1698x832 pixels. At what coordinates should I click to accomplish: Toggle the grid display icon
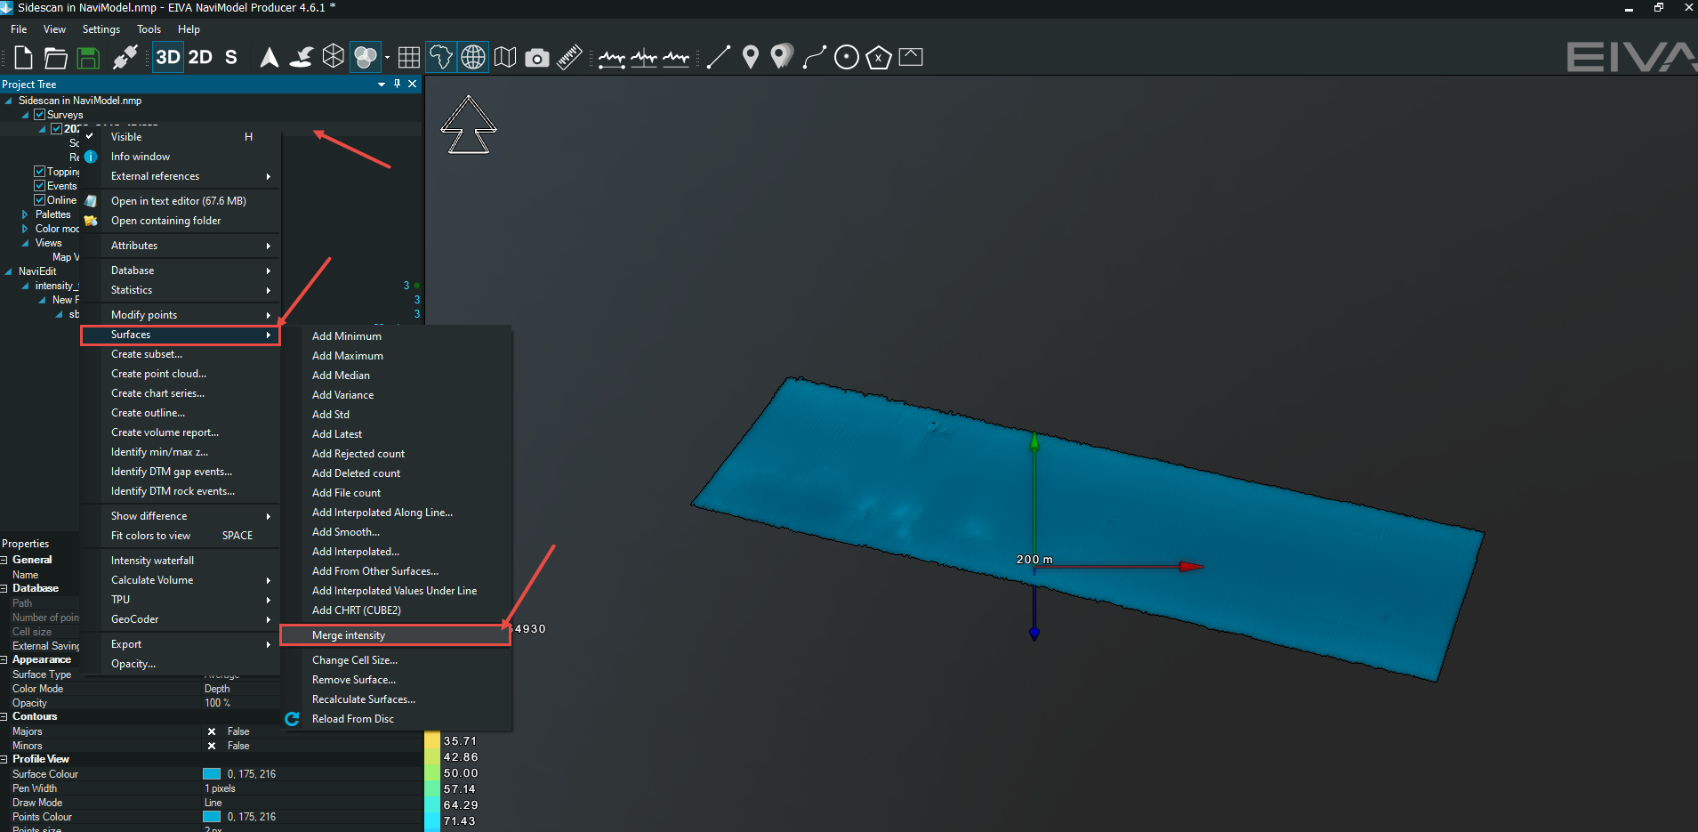tap(409, 58)
